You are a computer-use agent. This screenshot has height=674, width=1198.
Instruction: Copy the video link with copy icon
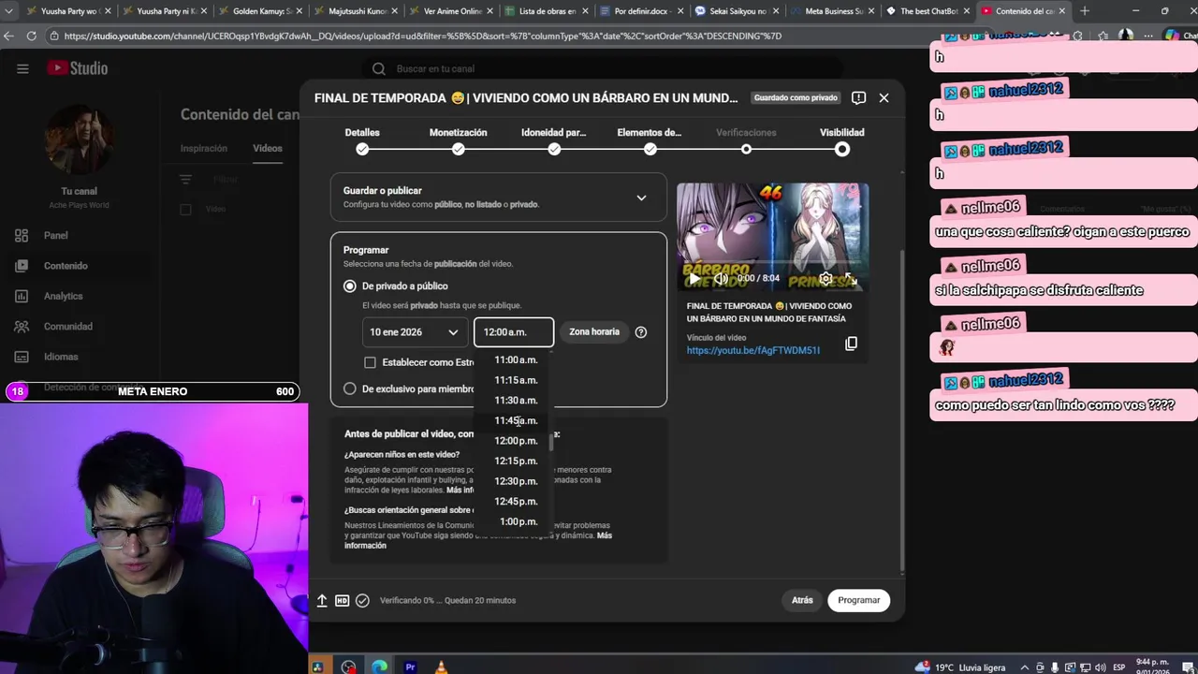[x=851, y=344]
